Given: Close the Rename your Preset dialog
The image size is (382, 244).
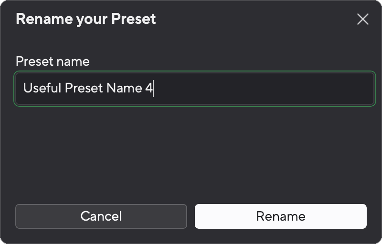Looking at the screenshot, I should (363, 19).
